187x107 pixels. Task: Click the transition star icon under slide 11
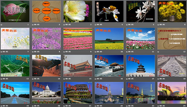click(x=127, y=52)
